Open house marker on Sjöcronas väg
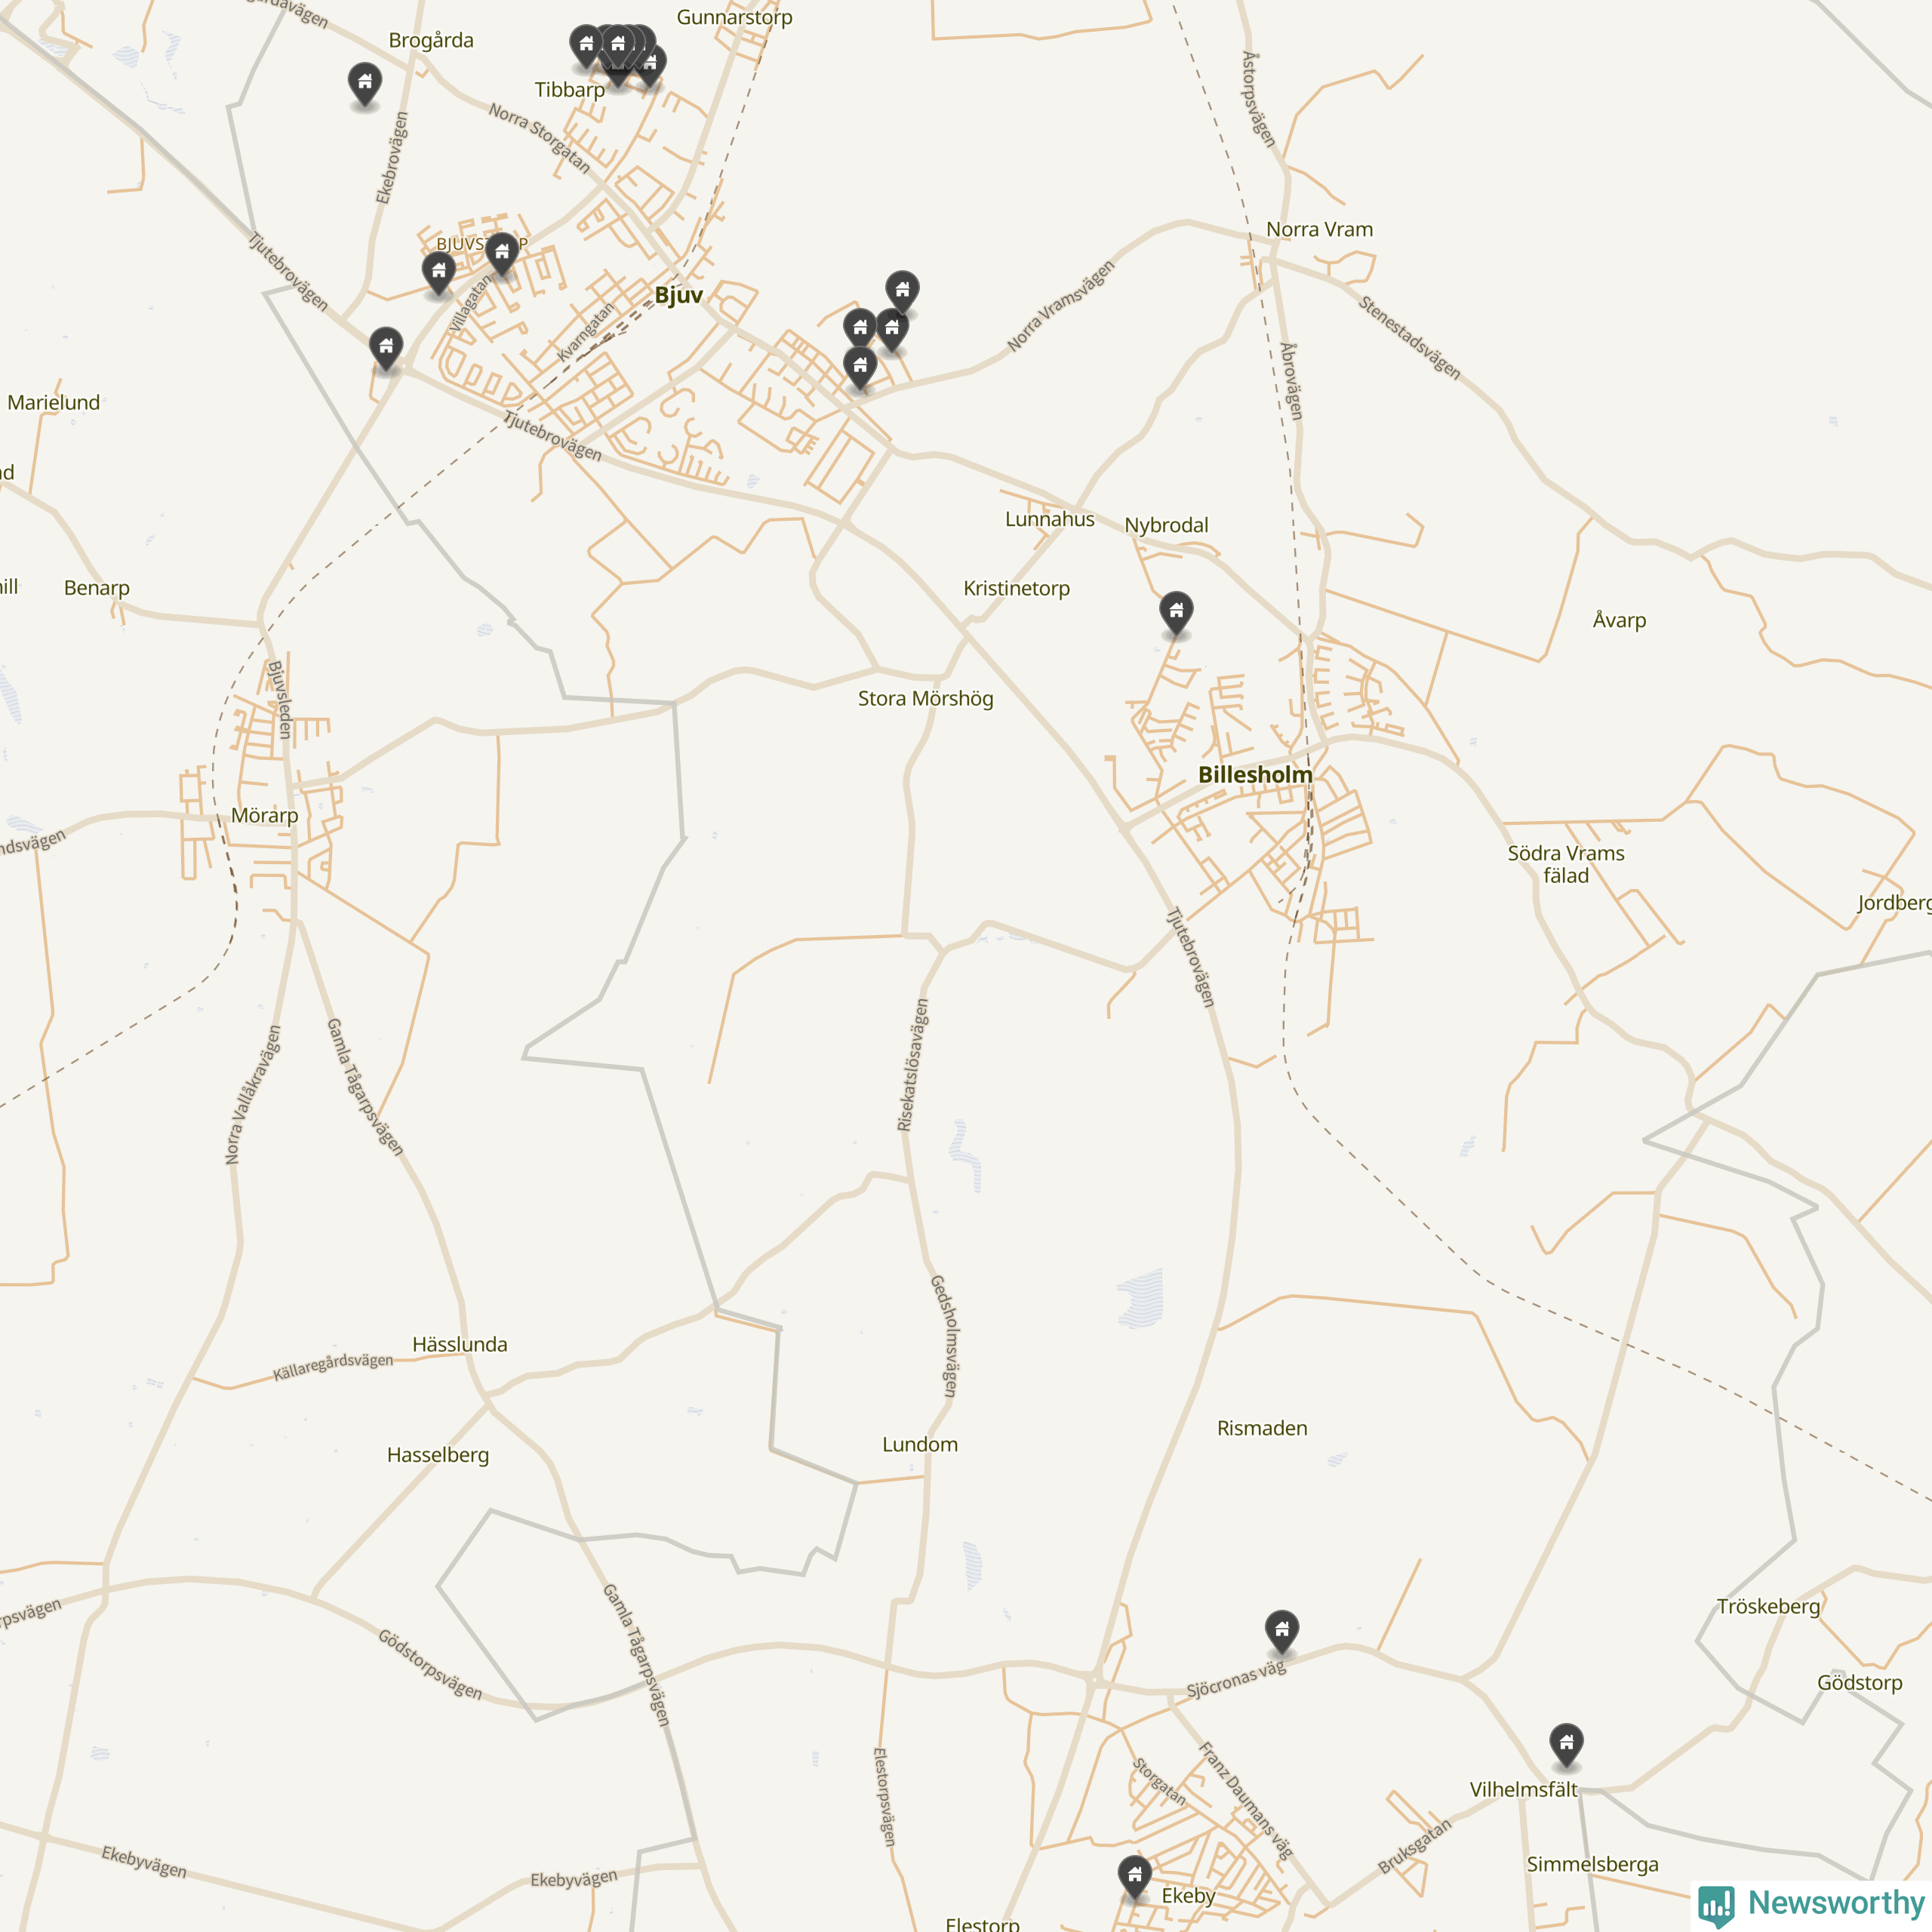The image size is (1932, 1932). [x=1282, y=1631]
